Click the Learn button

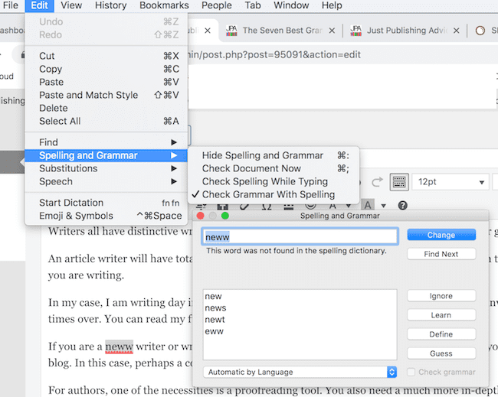click(x=441, y=315)
